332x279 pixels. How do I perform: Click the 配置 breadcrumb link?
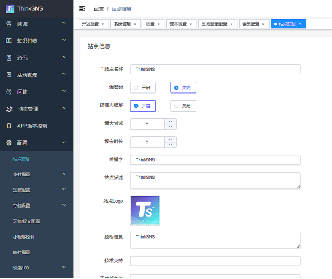99,9
